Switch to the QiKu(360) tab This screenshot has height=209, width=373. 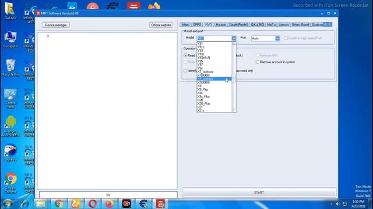[258, 24]
